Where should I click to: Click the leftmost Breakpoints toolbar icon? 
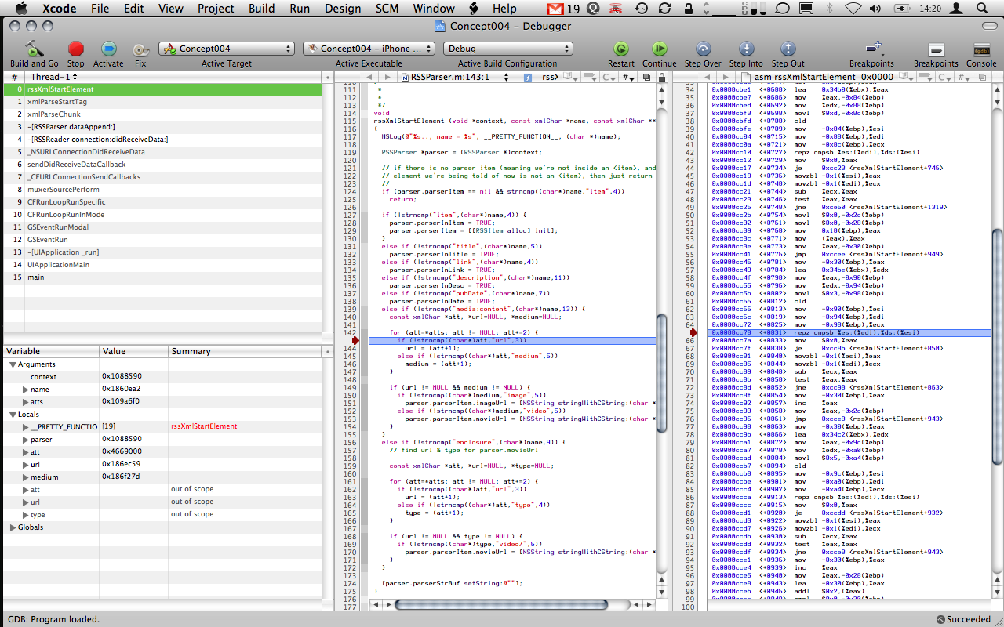tap(872, 49)
